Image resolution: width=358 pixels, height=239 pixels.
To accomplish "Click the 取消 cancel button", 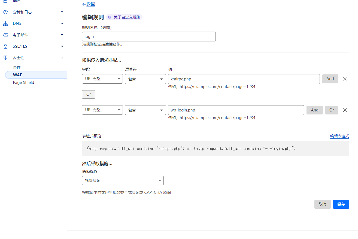I will (x=323, y=204).
